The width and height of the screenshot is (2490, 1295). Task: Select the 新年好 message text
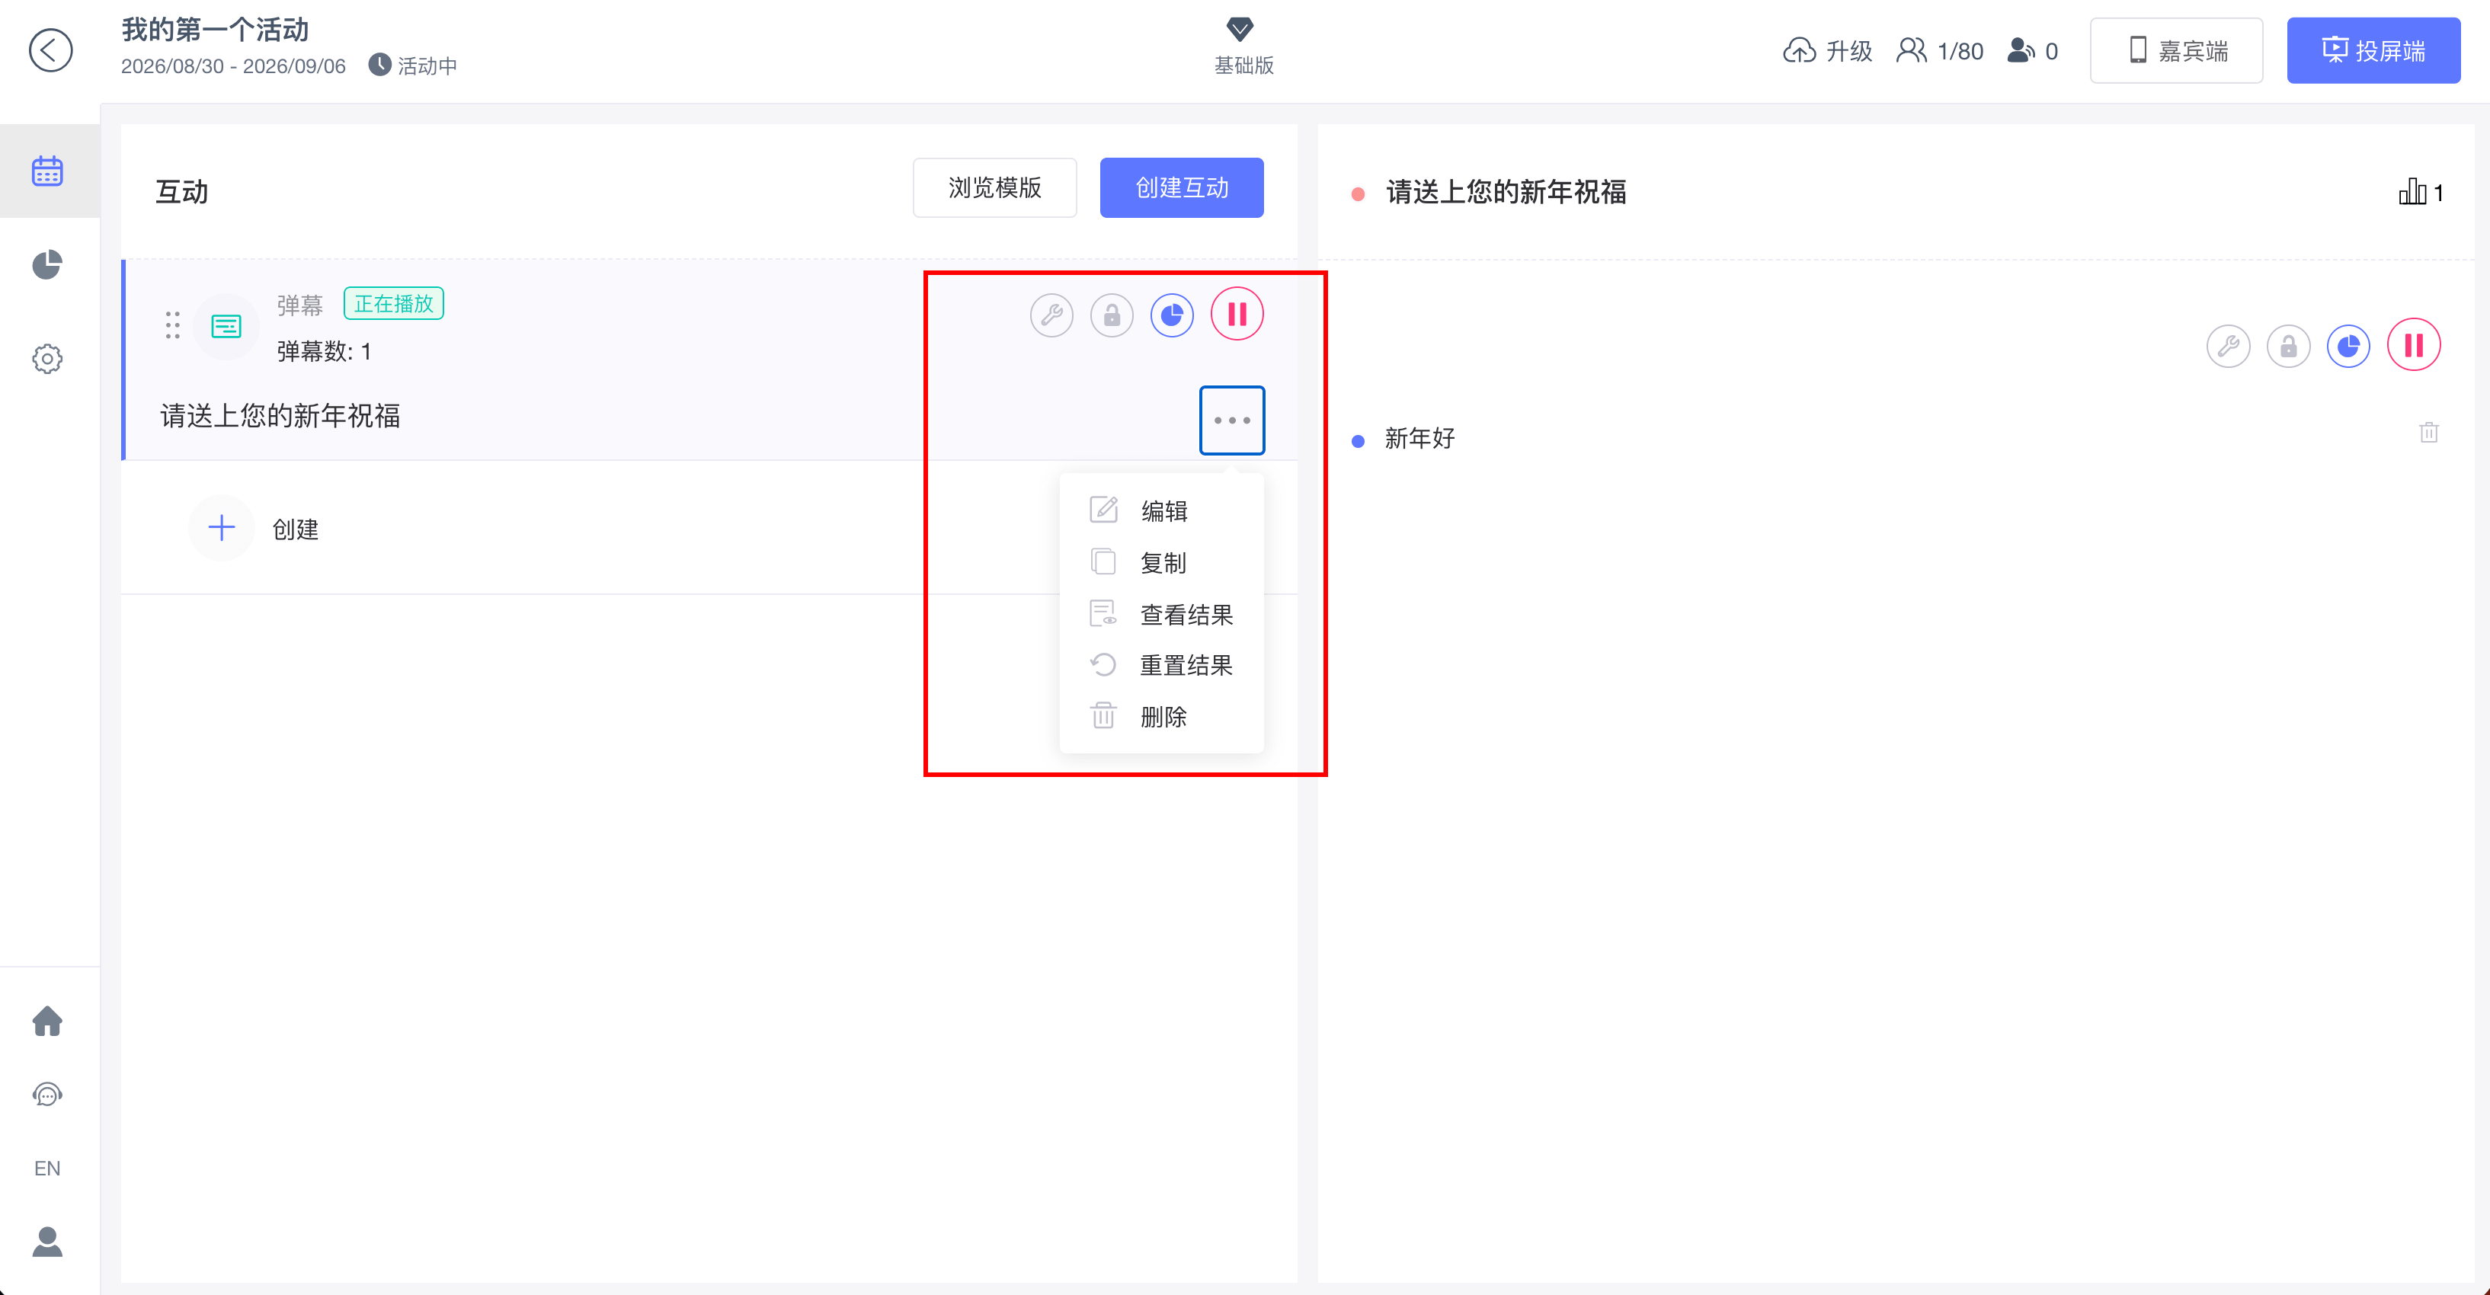point(1420,439)
